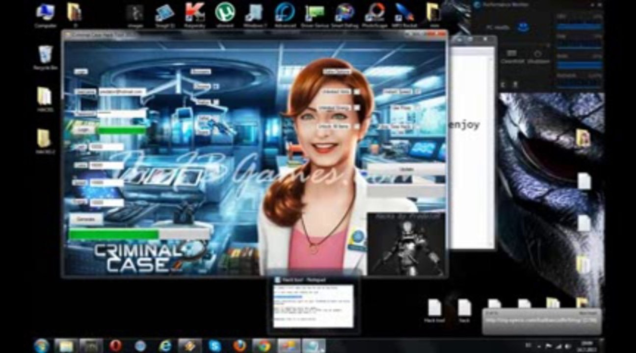Focus the Username input field
Image resolution: width=636 pixels, height=353 pixels.
pos(122,92)
